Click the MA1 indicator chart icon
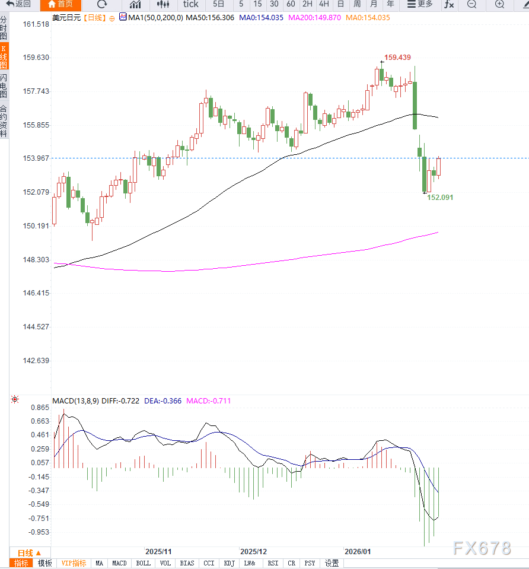The image size is (529, 569). pyautogui.click(x=123, y=18)
